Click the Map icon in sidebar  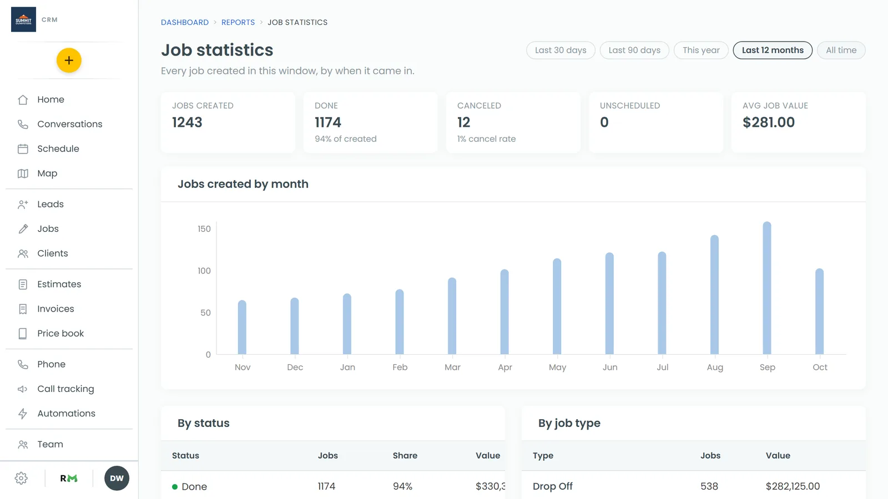coord(23,174)
